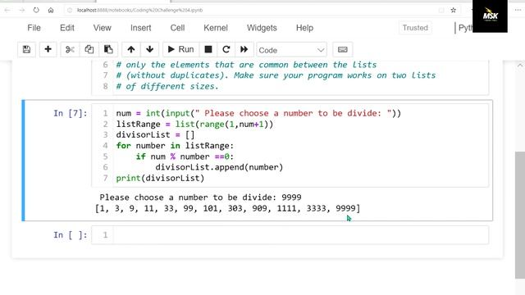
Task: Bookmark this page star icon
Action: pyautogui.click(x=454, y=10)
